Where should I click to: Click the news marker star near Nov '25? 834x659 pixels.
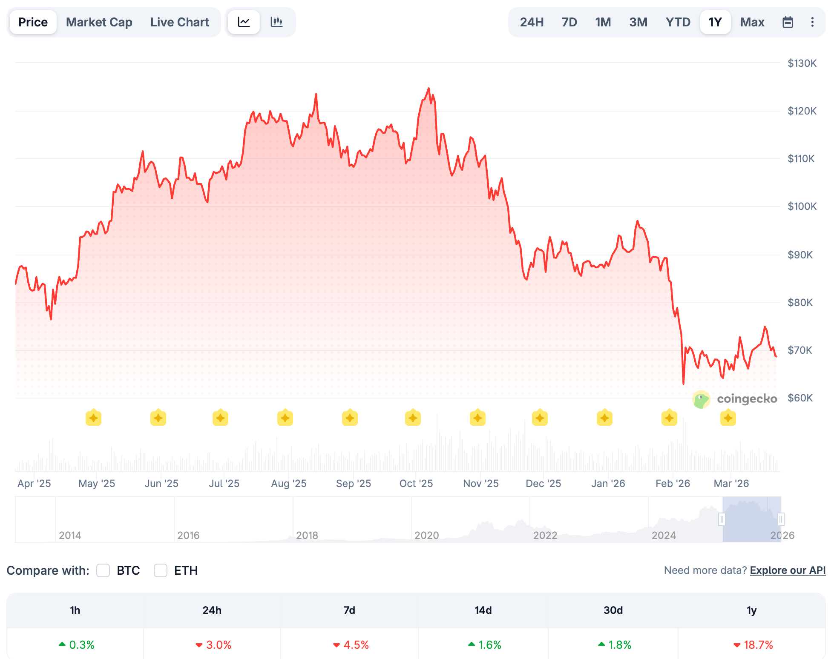[477, 418]
